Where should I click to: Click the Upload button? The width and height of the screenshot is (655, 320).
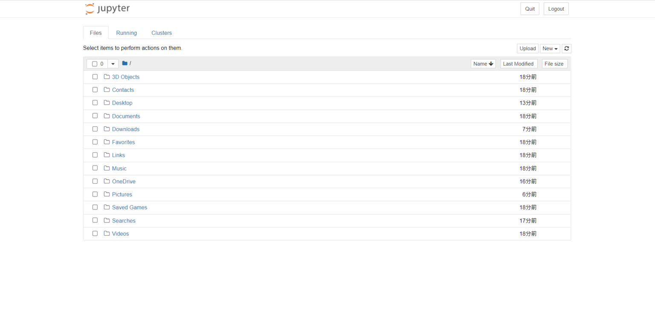tap(527, 48)
